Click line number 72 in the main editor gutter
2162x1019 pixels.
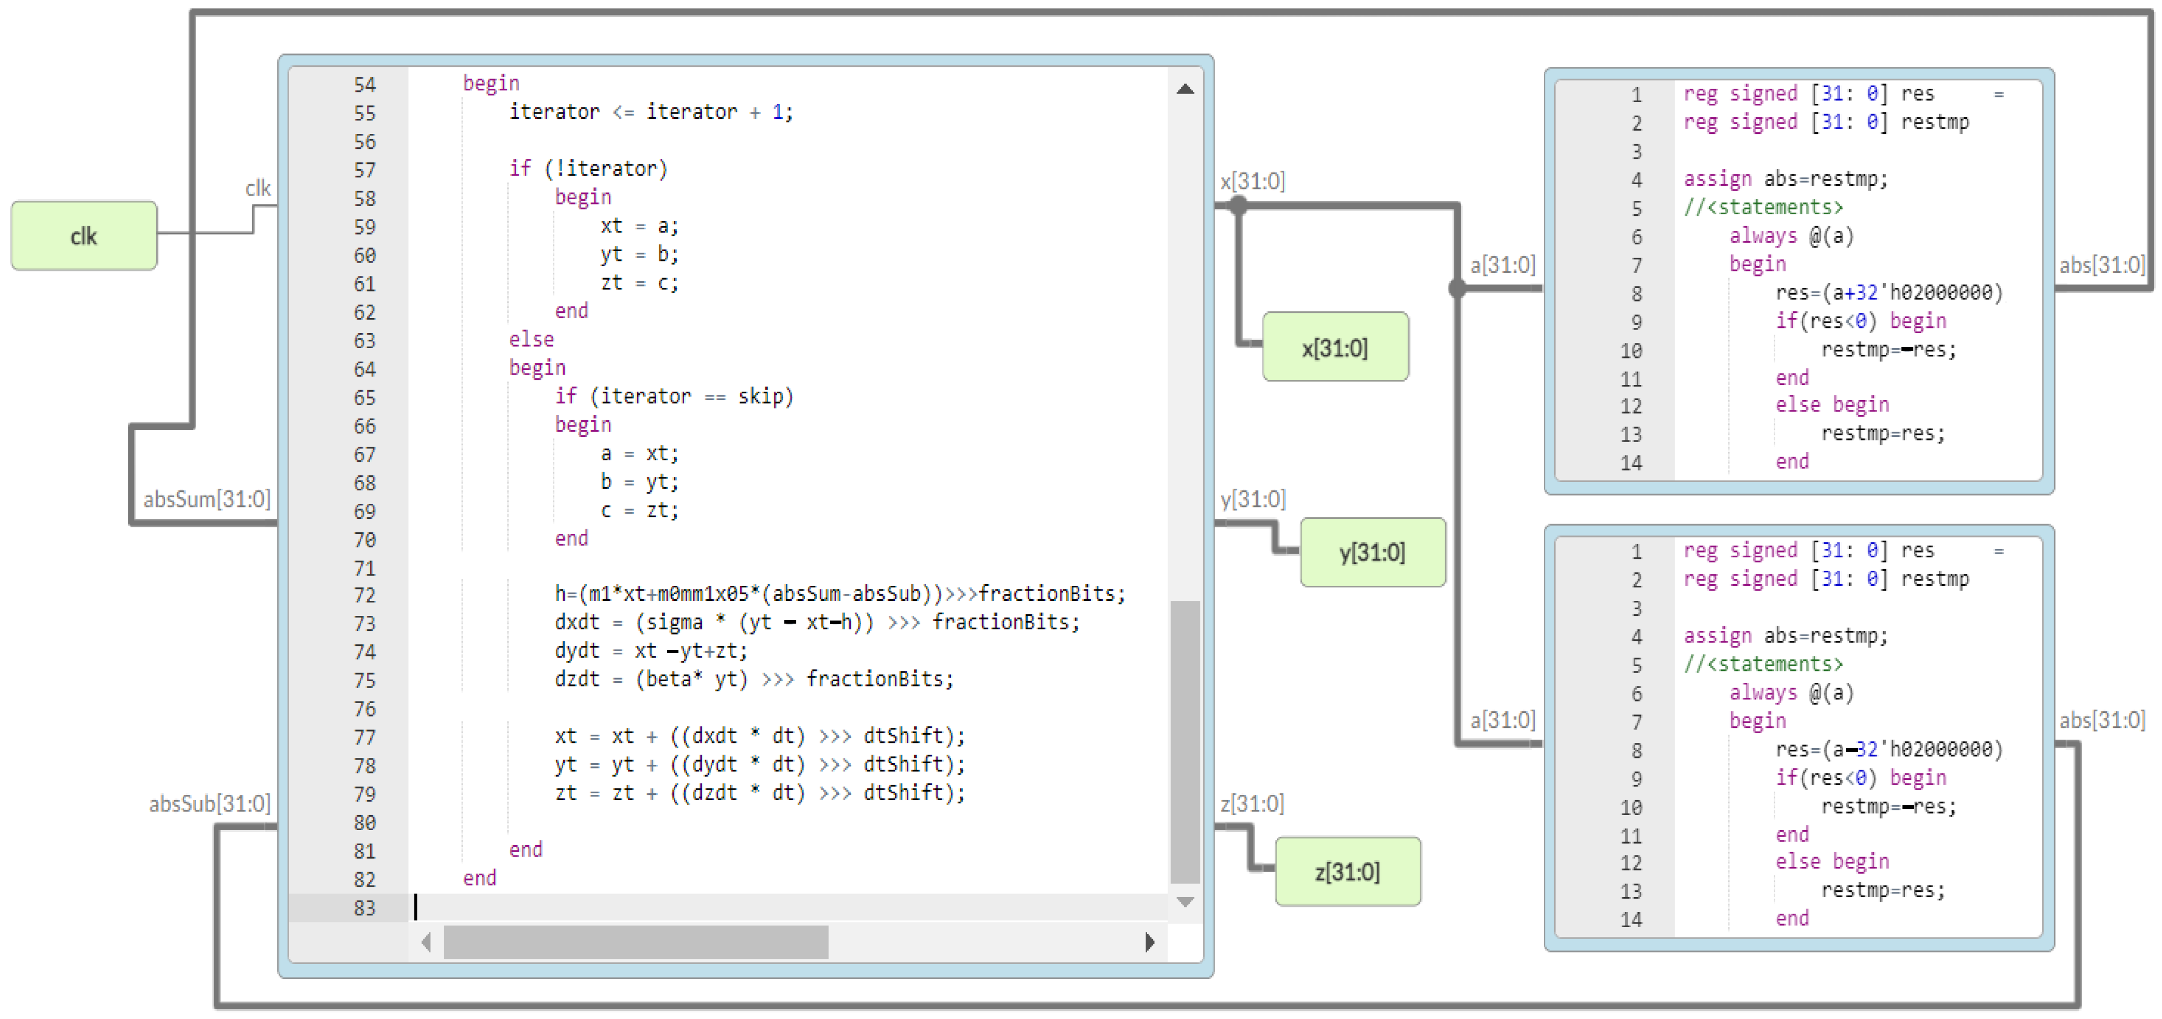[x=364, y=596]
